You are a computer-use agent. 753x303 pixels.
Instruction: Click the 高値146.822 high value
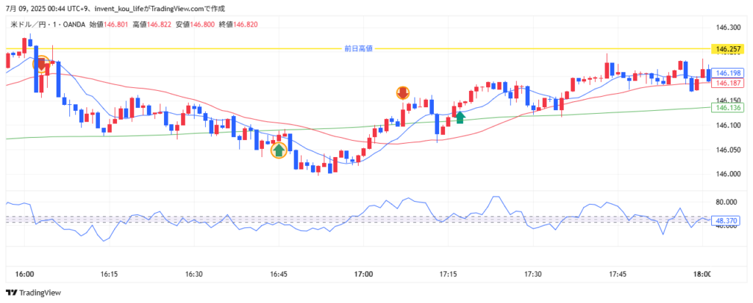tap(151, 24)
